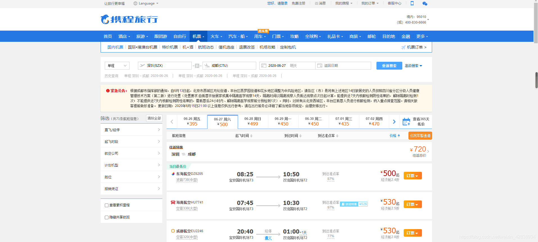Click the 成都(CTU) destination city field
The image size is (538, 242).
229,65
